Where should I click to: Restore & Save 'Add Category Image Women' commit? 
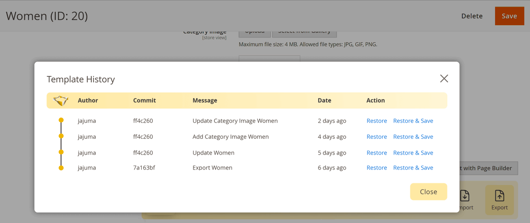click(413, 137)
